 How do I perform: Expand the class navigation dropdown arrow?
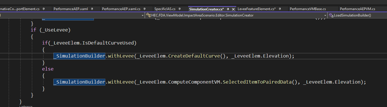click(326, 15)
